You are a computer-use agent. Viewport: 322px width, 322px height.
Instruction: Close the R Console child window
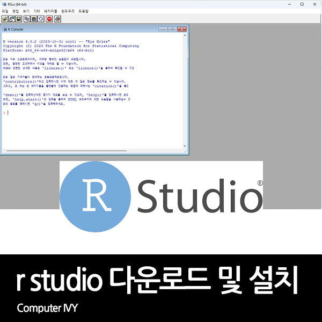(182, 29)
